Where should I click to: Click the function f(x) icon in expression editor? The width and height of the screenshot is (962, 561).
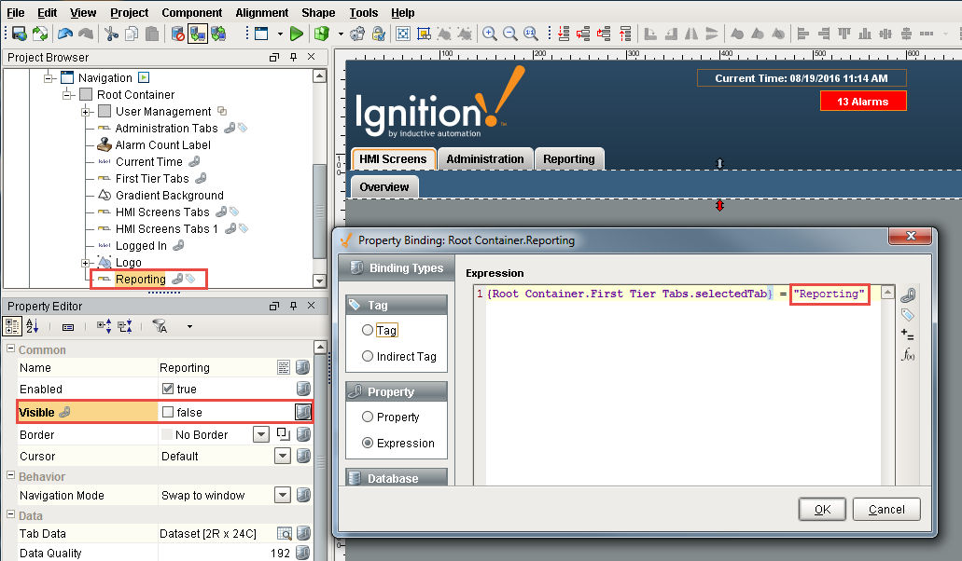(908, 355)
